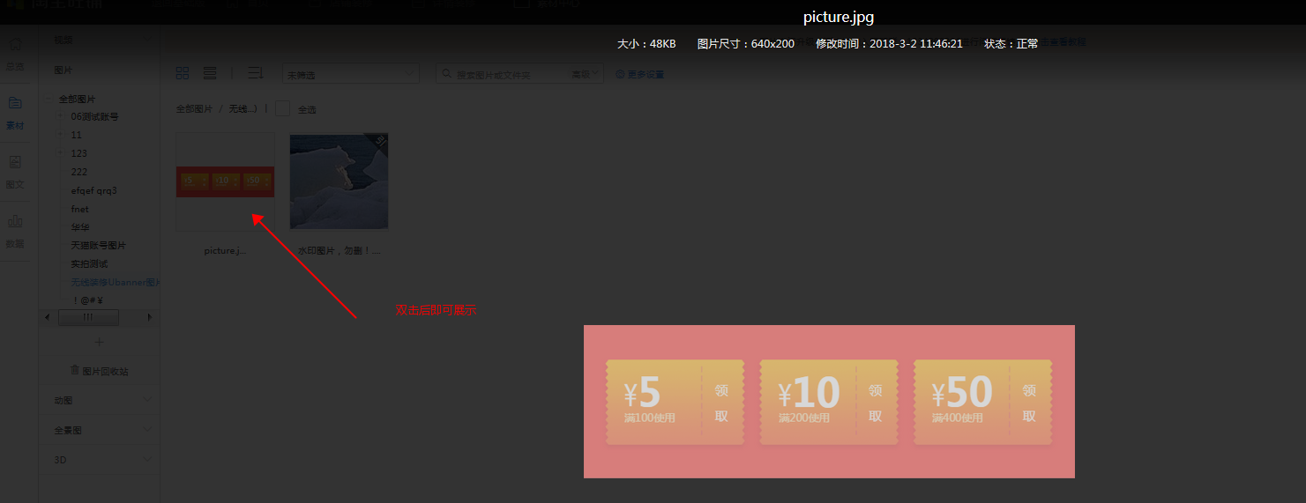This screenshot has height=503, width=1306.
Task: Open the 高级 advanced search dropdown
Action: pyautogui.click(x=586, y=75)
